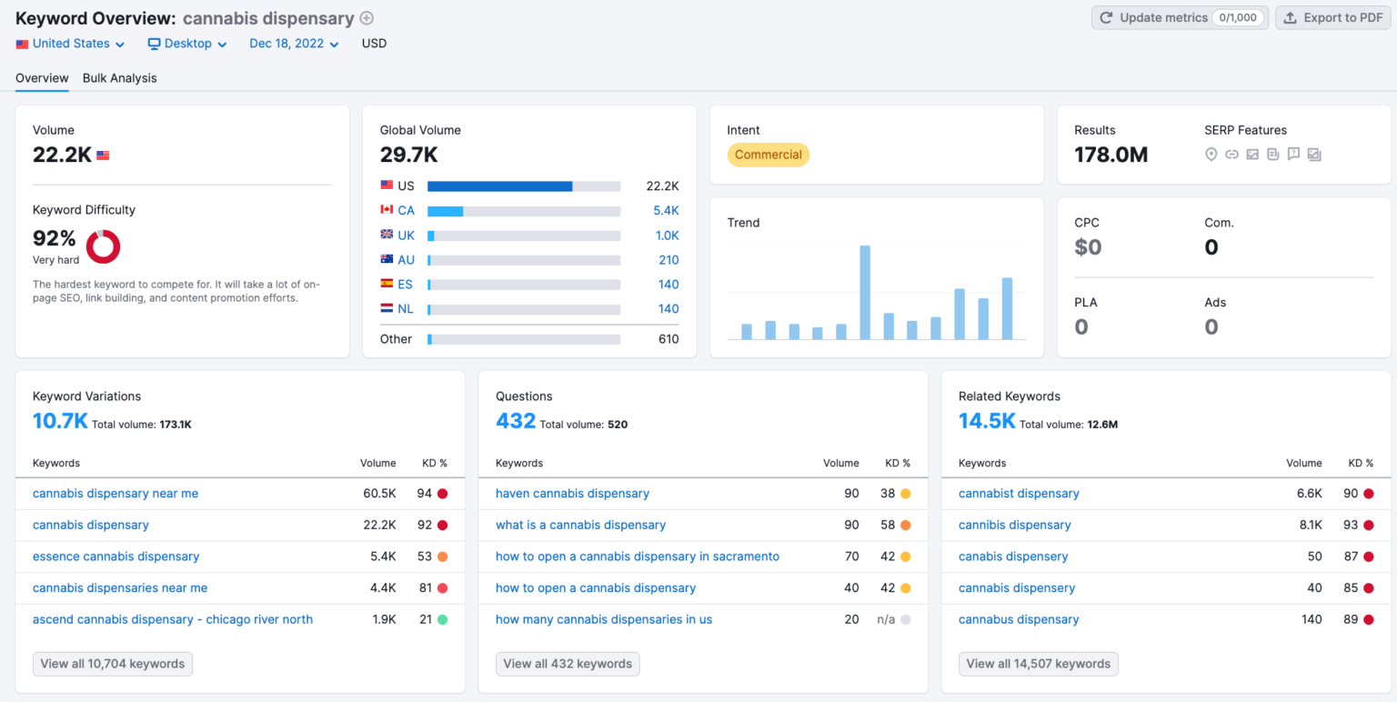Click the CA country link in Global Volume
Screen dimensions: 1397x702
coord(406,210)
